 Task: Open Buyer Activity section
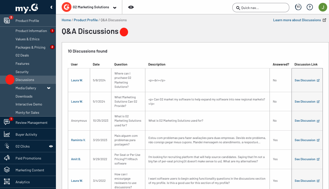point(26,135)
